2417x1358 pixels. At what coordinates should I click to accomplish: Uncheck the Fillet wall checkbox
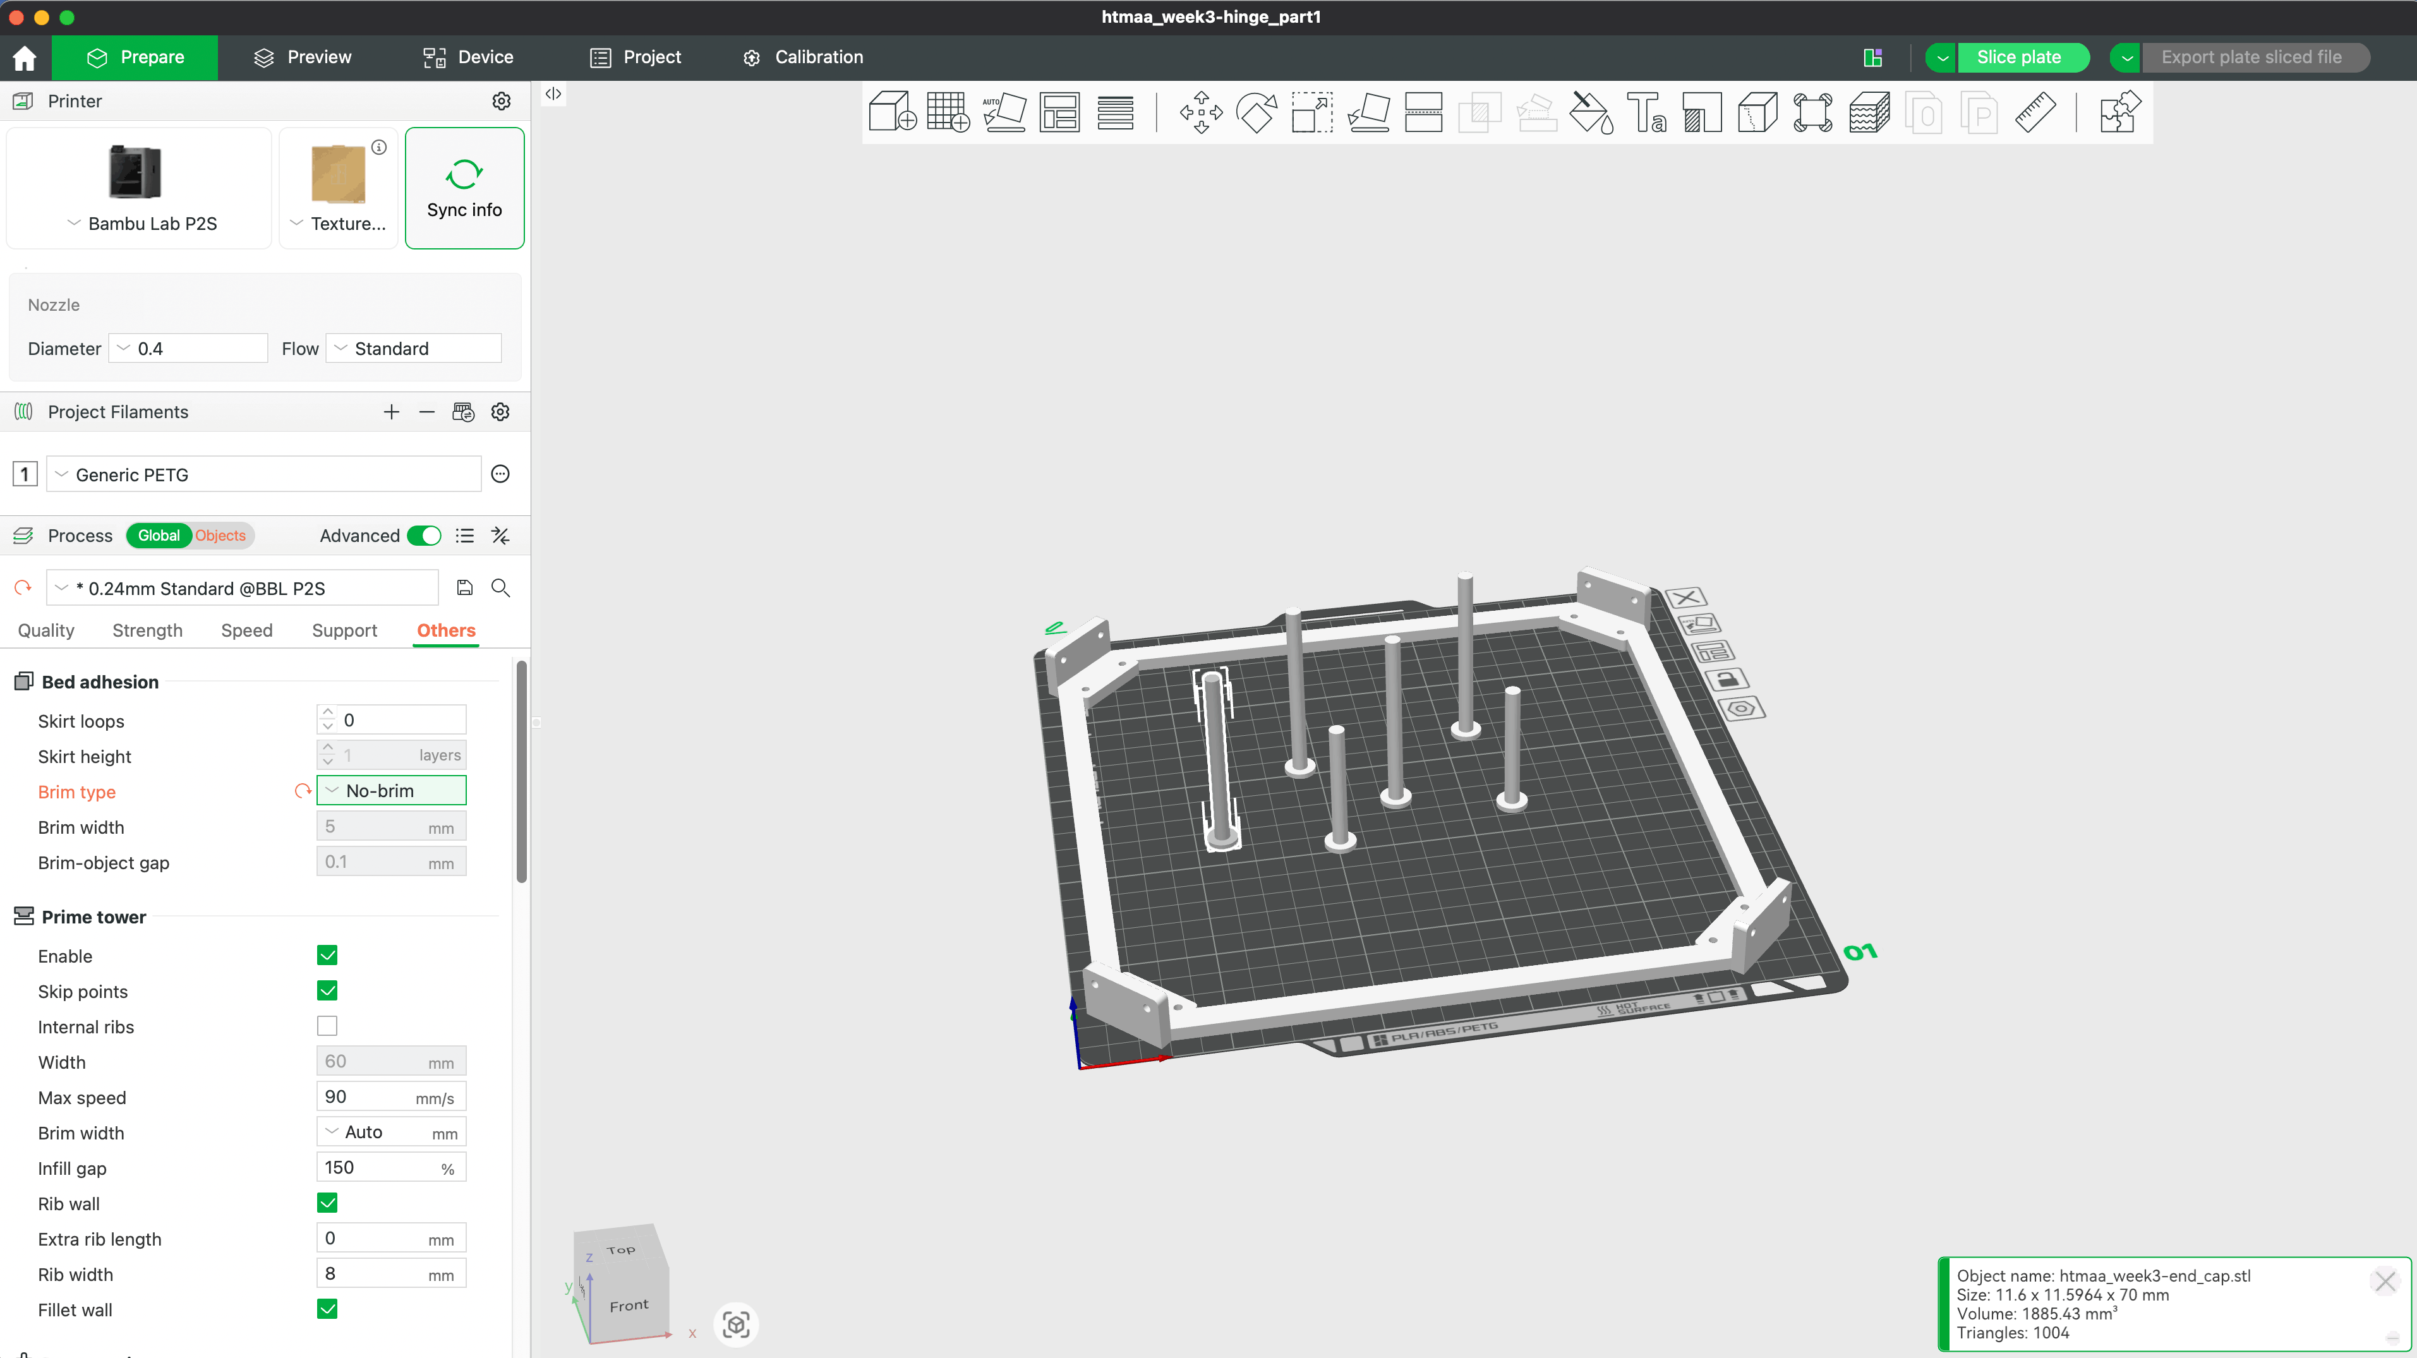click(327, 1308)
